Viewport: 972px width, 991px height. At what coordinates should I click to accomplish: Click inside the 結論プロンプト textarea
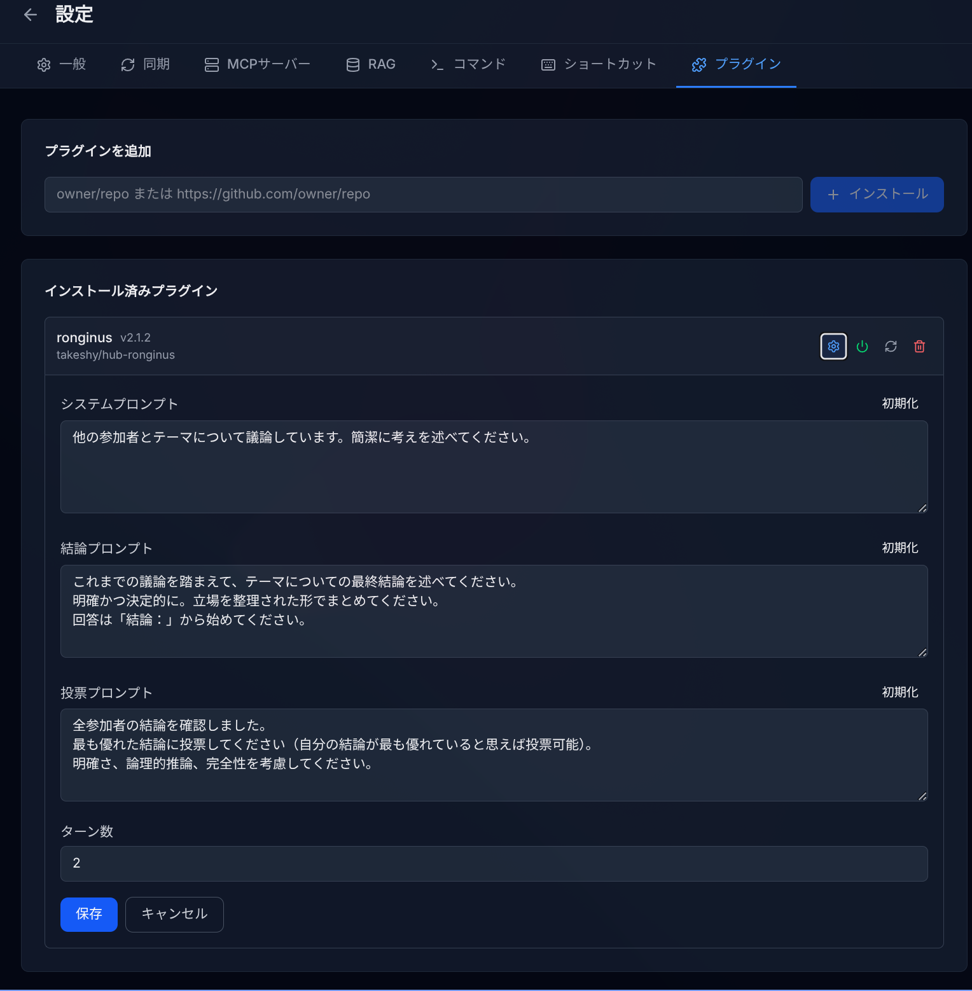click(x=494, y=611)
